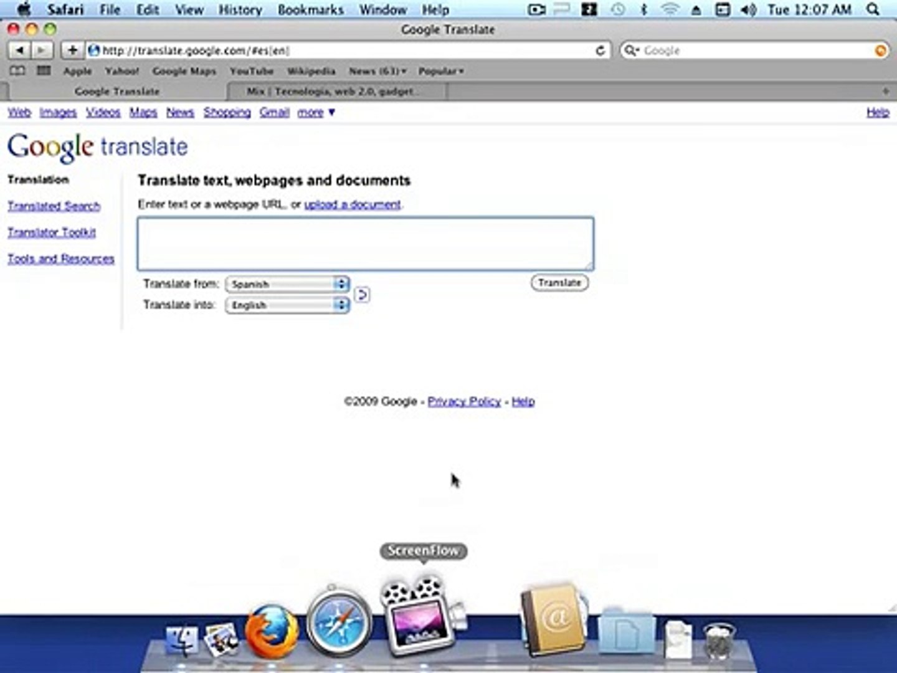Click the Bluetooth icon in menu bar

point(644,9)
